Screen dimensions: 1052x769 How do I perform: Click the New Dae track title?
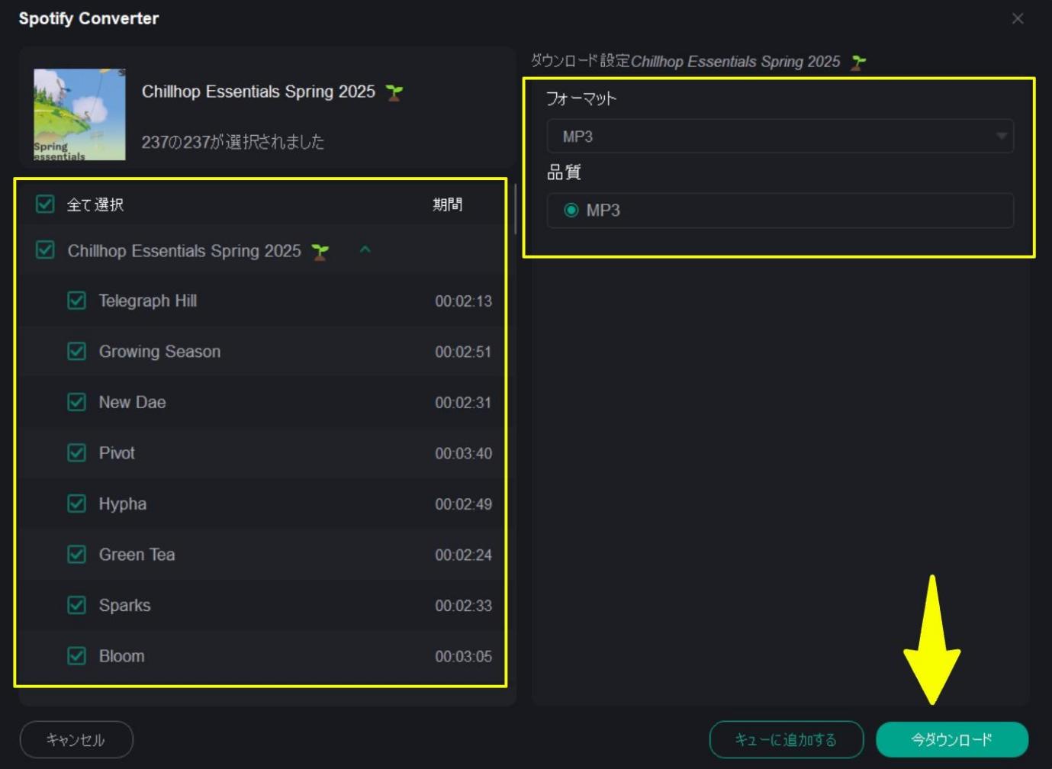pyautogui.click(x=132, y=402)
